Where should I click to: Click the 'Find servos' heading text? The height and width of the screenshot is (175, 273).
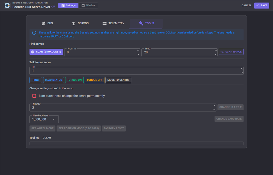point(37,44)
